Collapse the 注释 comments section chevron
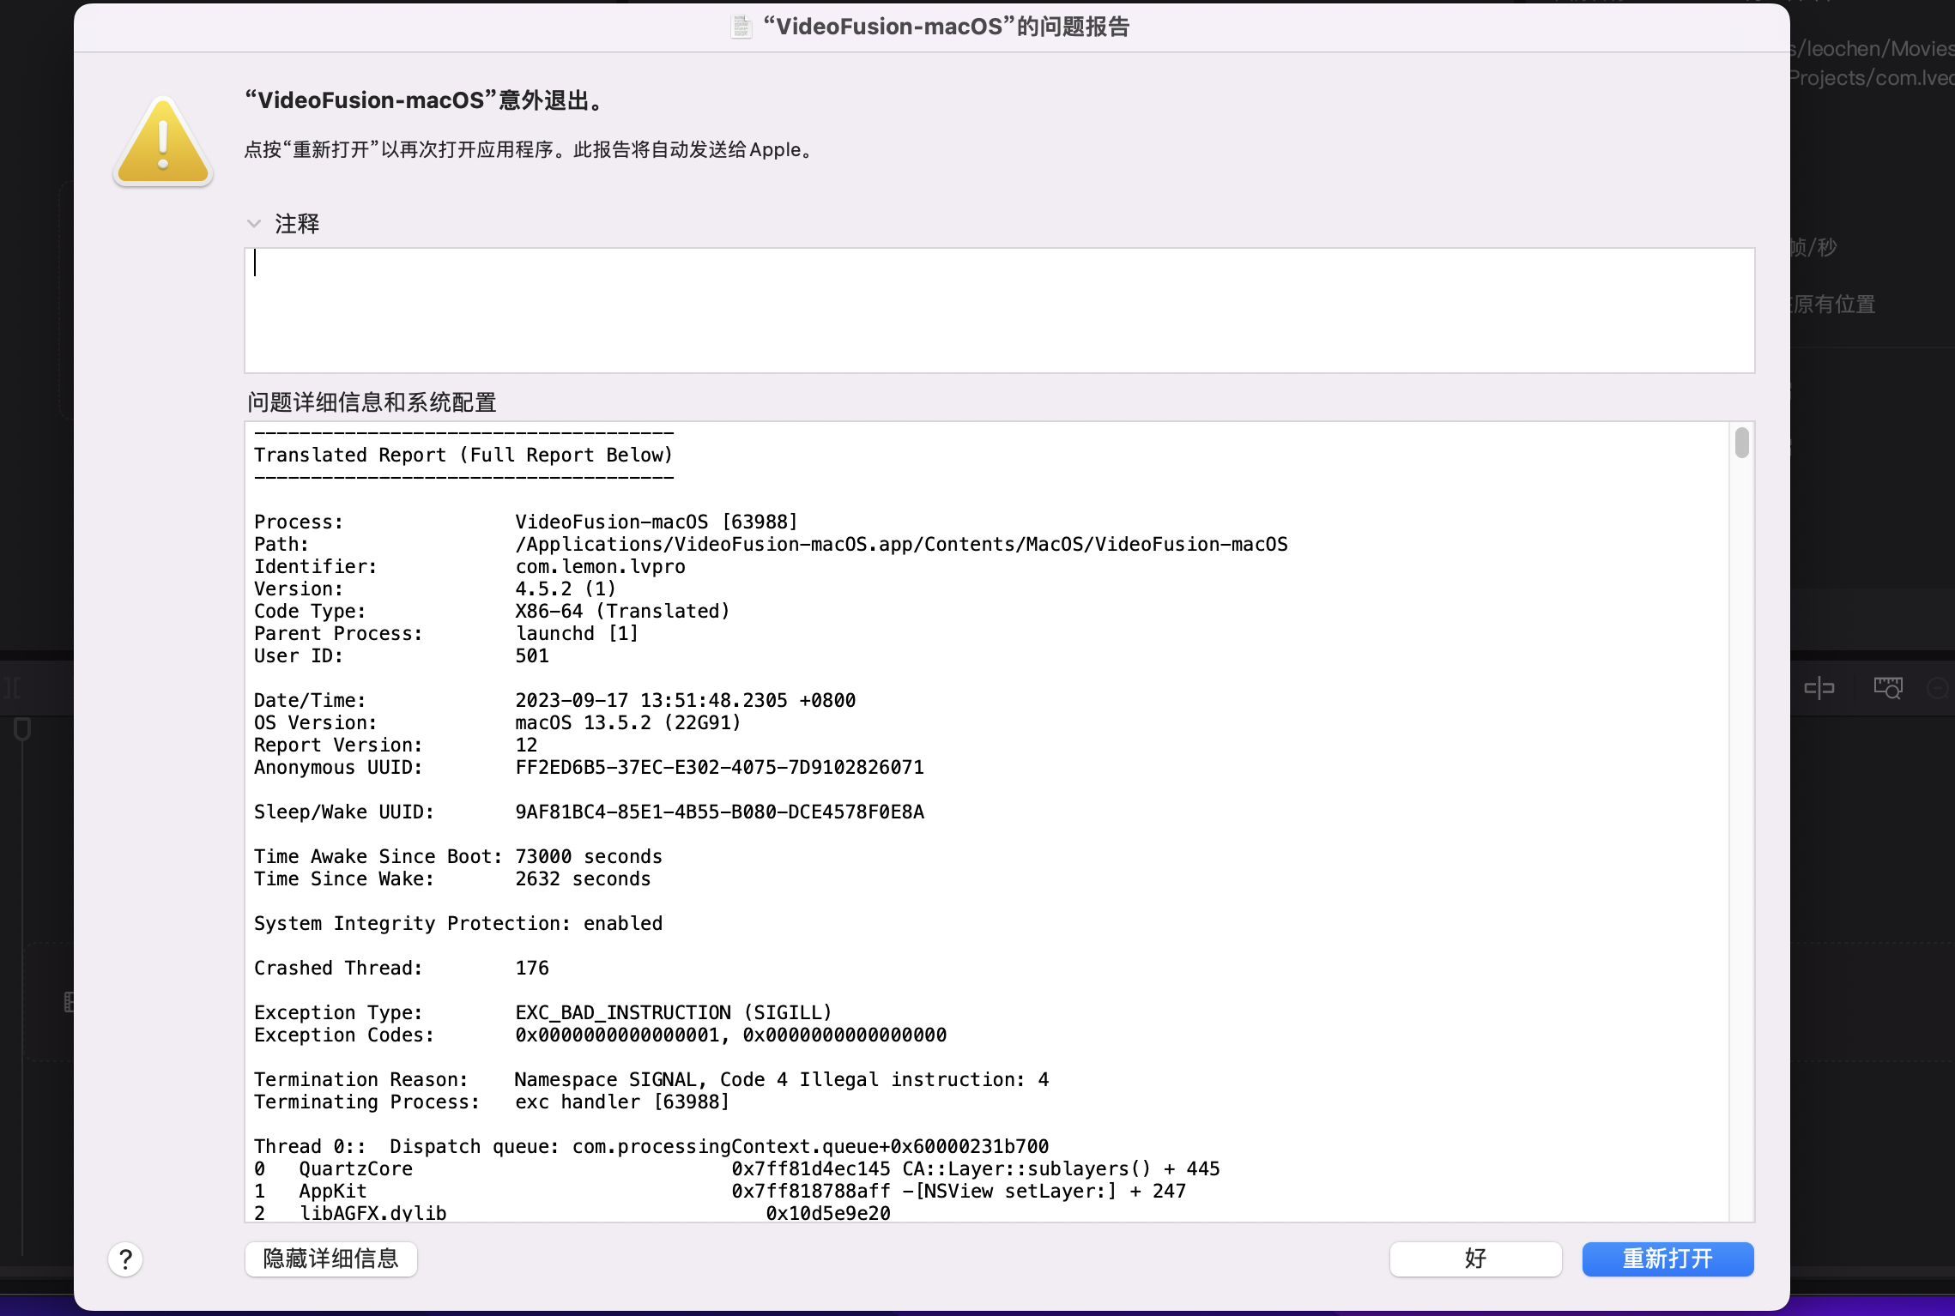 click(x=254, y=224)
